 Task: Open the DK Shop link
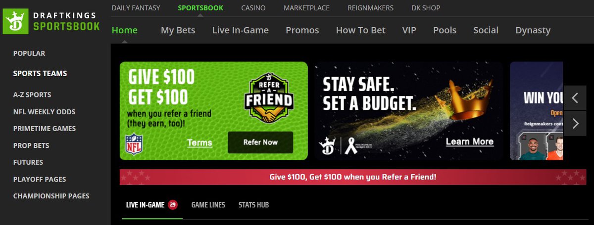(x=426, y=8)
